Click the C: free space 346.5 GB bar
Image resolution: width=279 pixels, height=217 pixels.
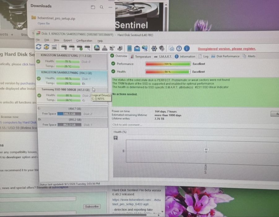[x=69, y=114]
